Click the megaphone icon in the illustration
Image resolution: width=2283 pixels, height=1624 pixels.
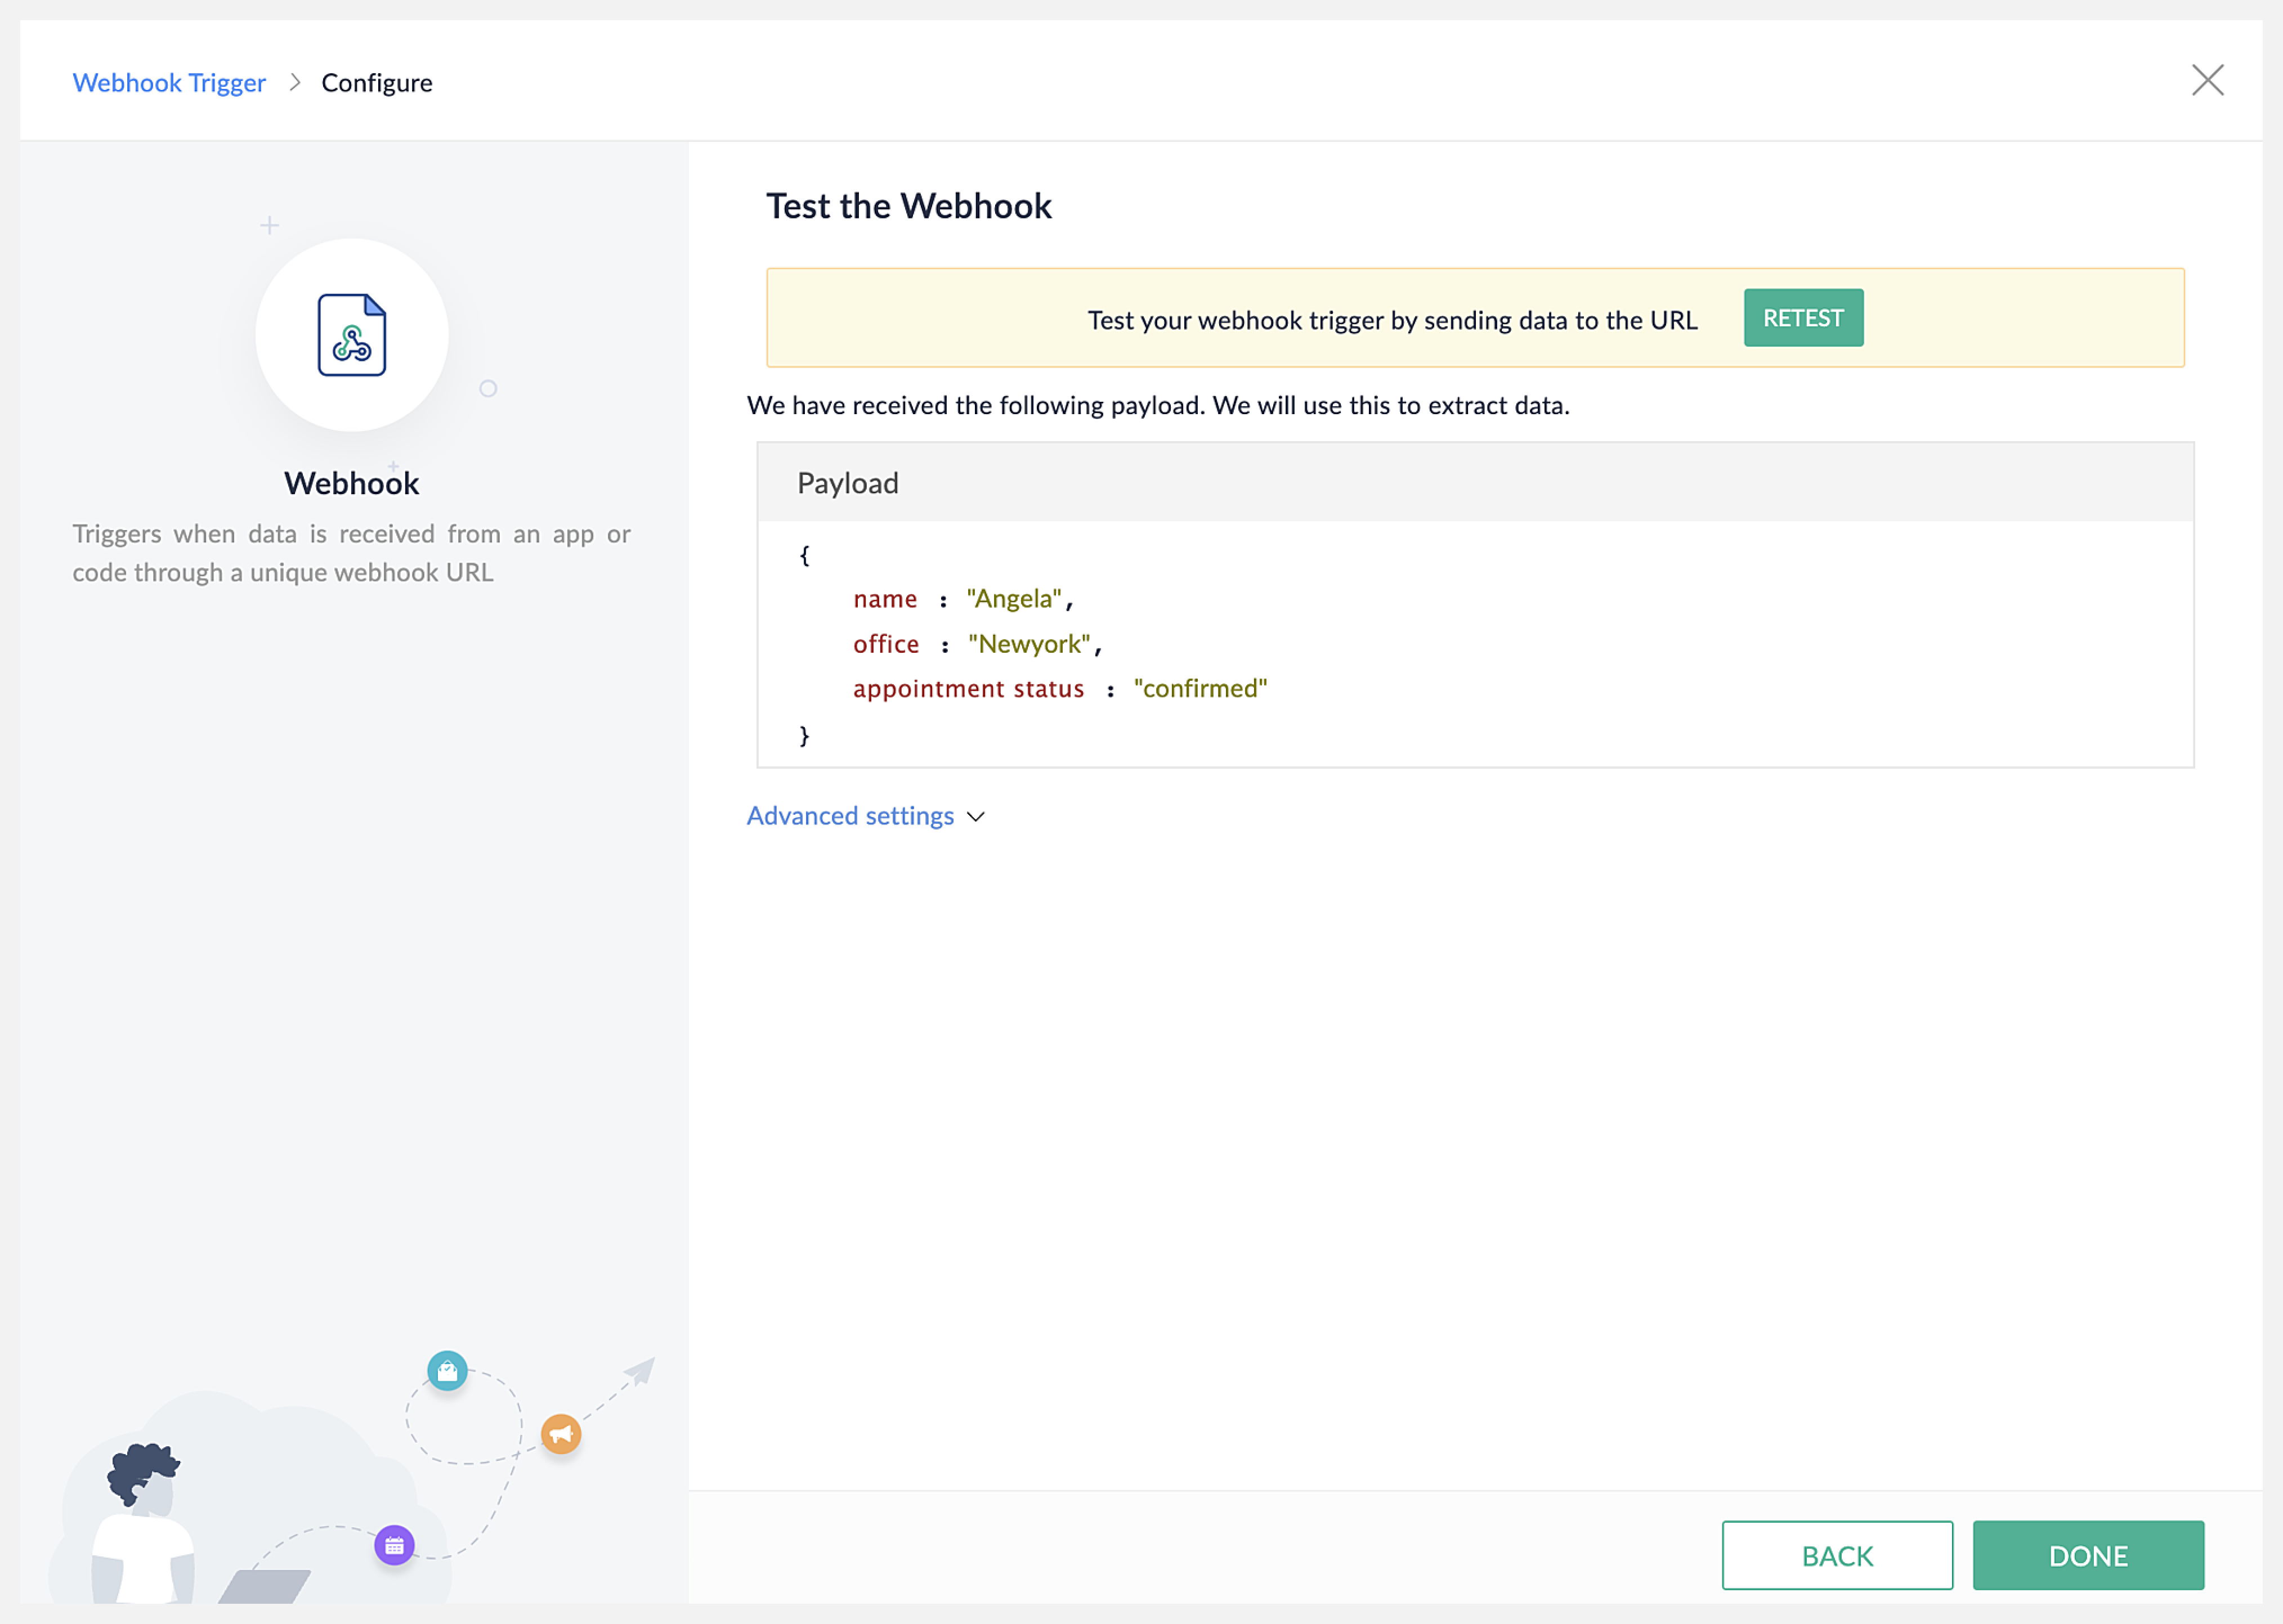pos(561,1433)
